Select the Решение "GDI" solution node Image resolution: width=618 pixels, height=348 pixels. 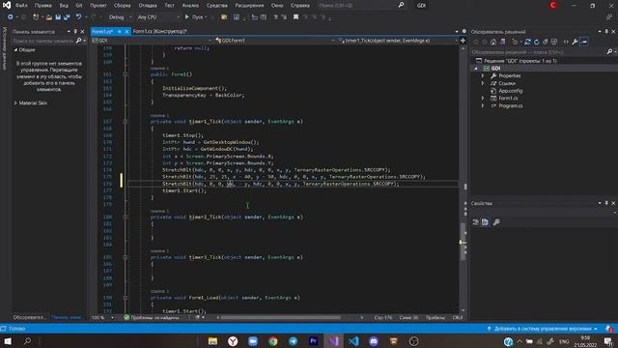[520, 61]
